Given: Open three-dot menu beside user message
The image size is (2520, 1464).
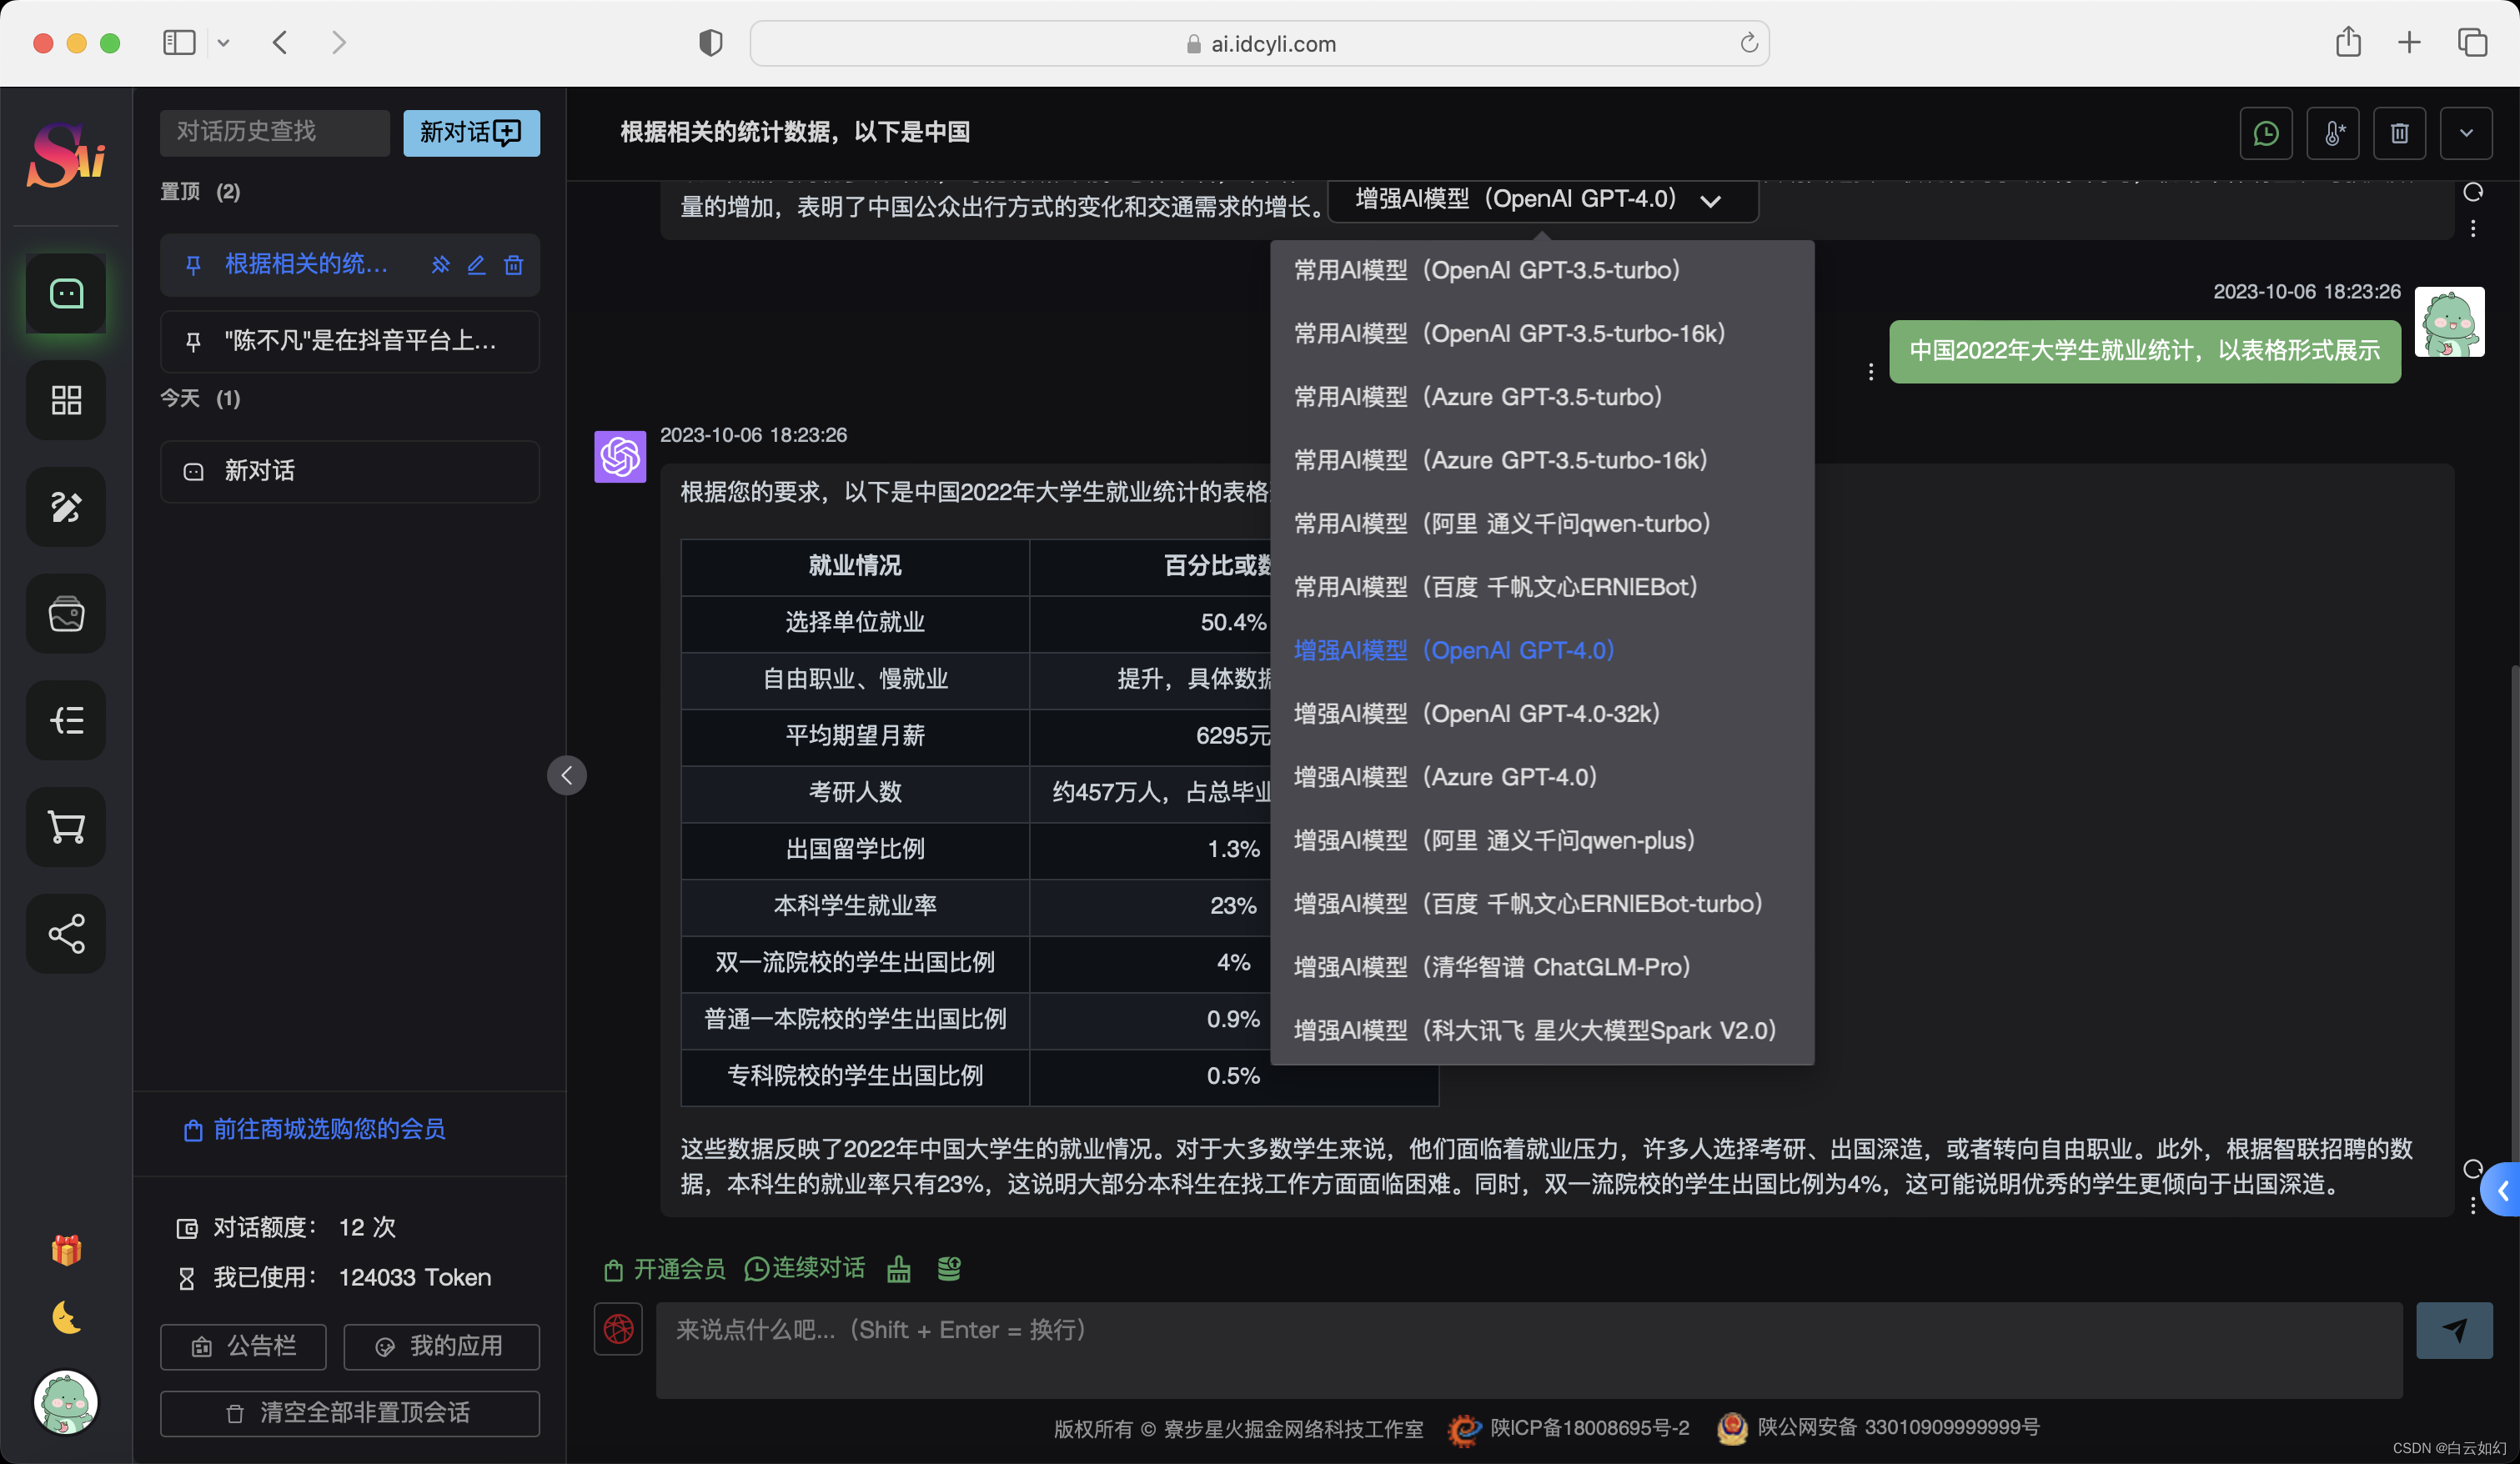Looking at the screenshot, I should [1871, 372].
